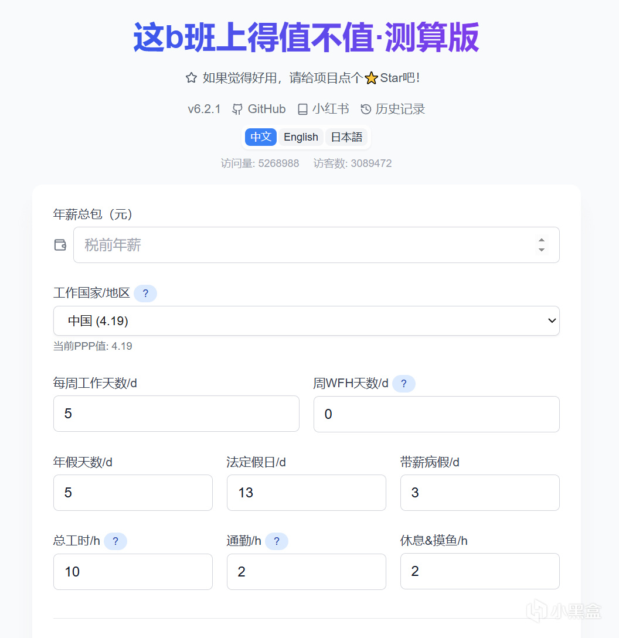Click the yellow star emoji next to Star
The height and width of the screenshot is (638, 619).
[x=371, y=78]
